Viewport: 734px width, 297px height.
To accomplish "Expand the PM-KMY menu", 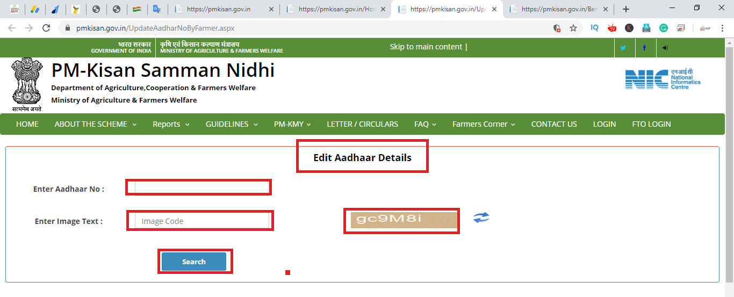I will point(292,124).
